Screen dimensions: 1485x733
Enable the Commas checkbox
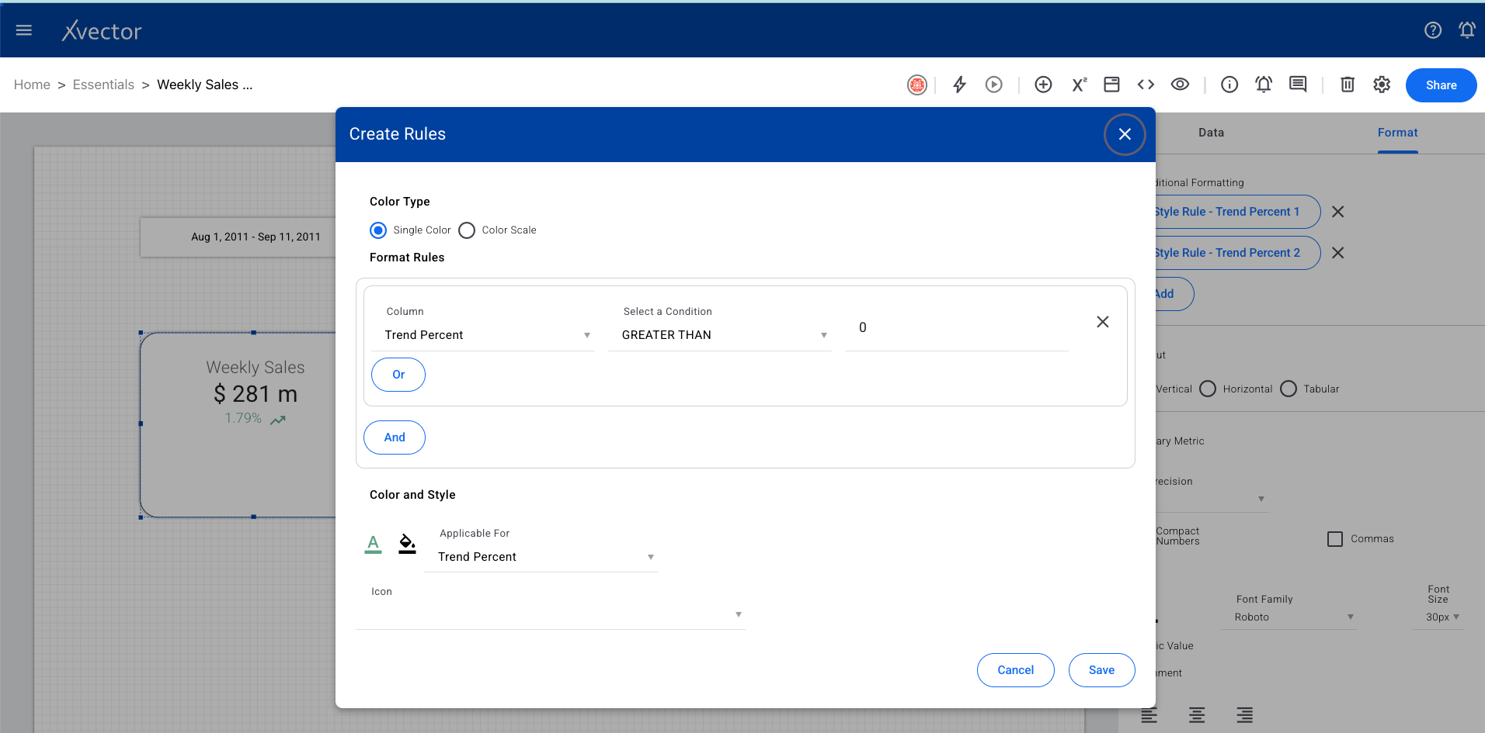pyautogui.click(x=1335, y=539)
